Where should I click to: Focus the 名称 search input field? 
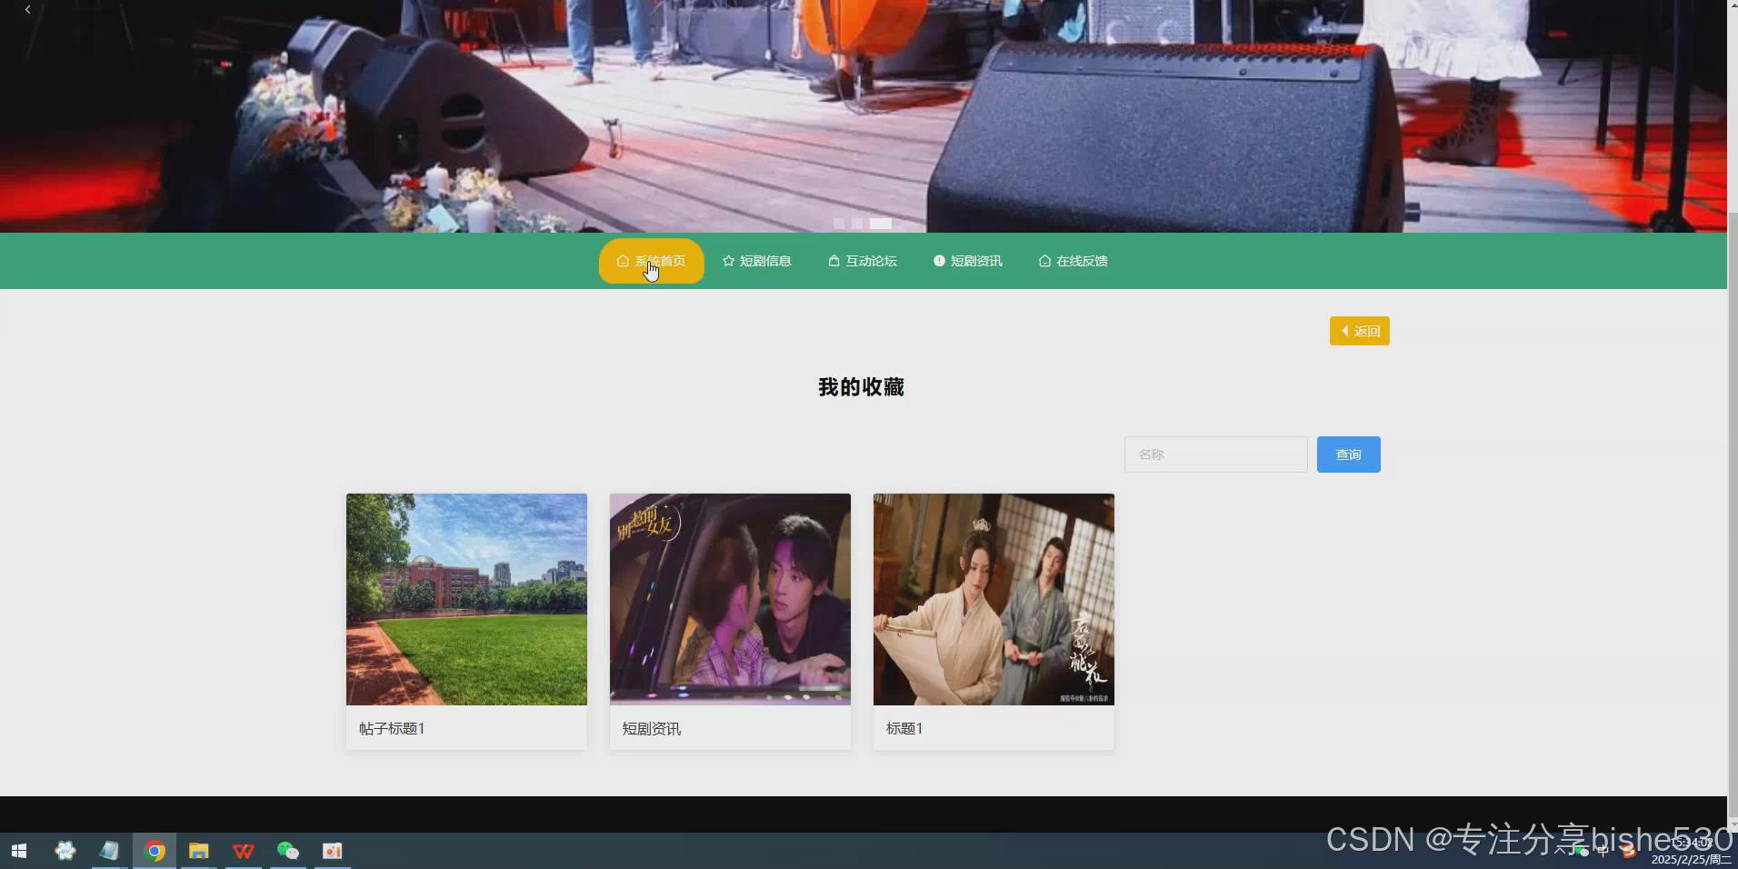coord(1215,454)
